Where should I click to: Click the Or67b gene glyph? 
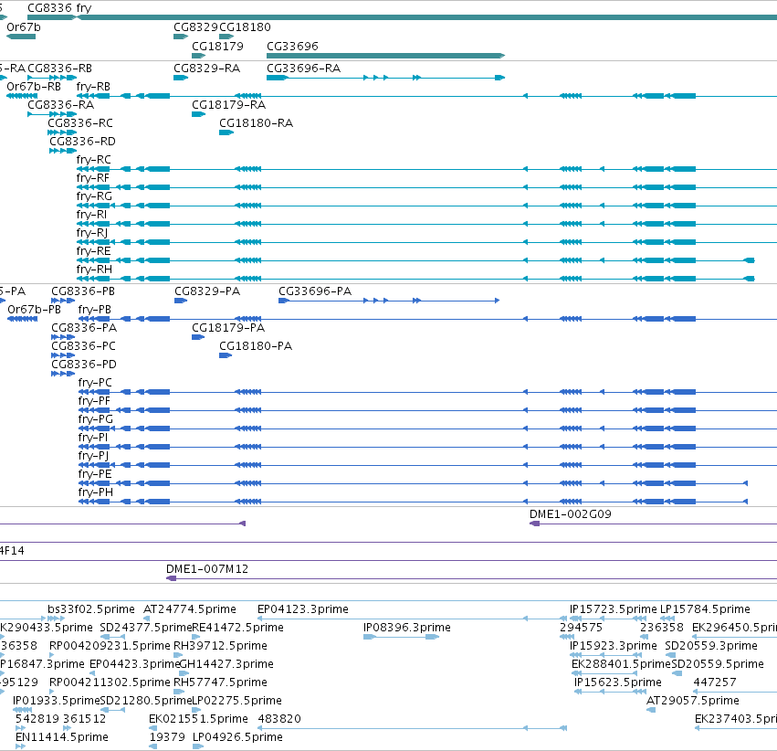click(21, 37)
